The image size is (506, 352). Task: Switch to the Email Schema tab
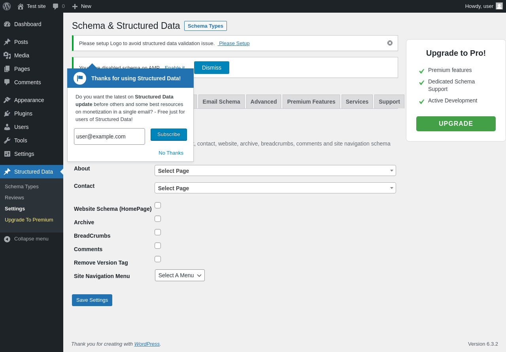pyautogui.click(x=221, y=102)
